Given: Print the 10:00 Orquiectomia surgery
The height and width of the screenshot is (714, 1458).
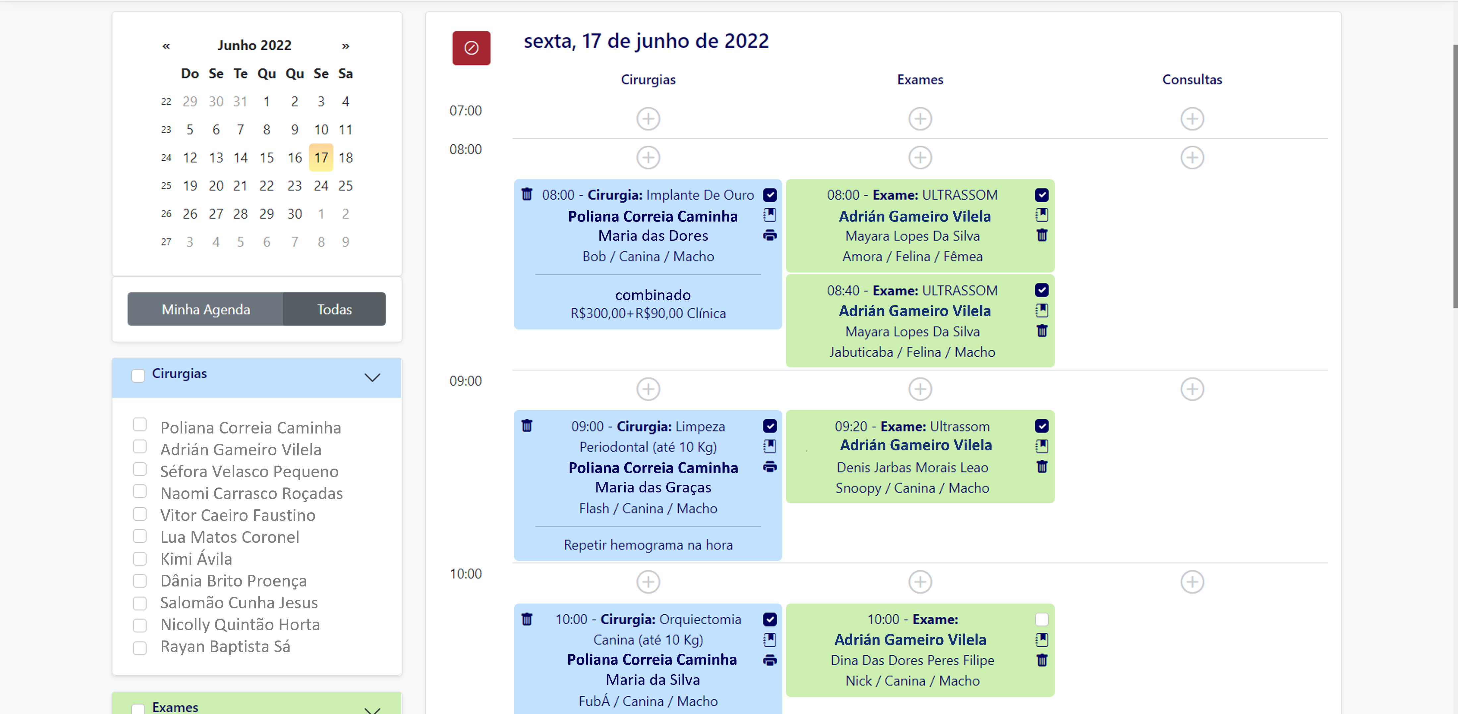Looking at the screenshot, I should point(770,660).
